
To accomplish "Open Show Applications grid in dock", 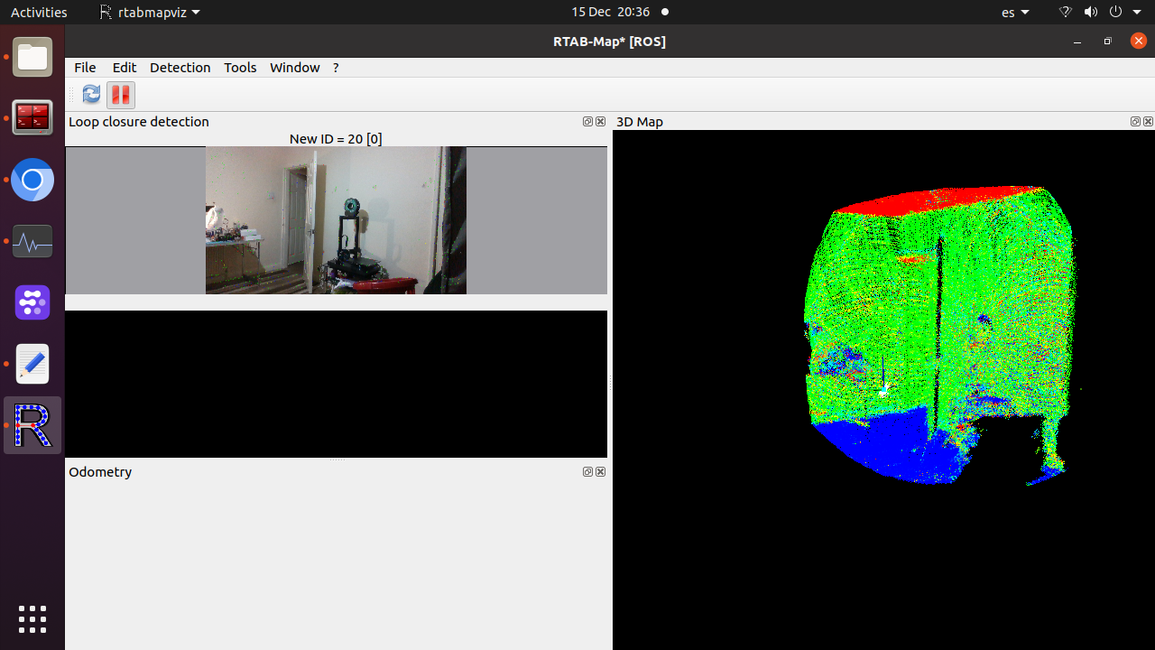I will [x=32, y=619].
